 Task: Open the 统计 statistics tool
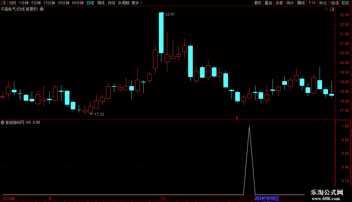pos(290,3)
